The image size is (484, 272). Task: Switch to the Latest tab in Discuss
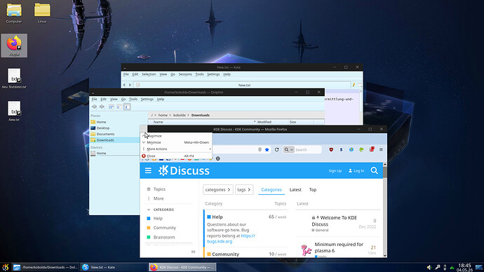[x=295, y=190]
